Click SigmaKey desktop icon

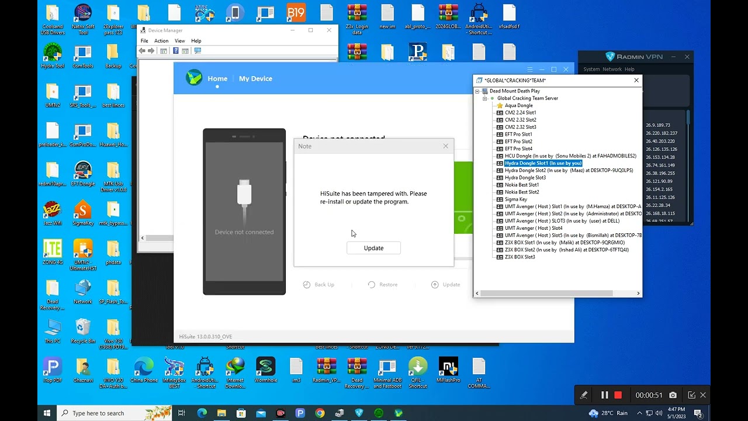pyautogui.click(x=82, y=213)
